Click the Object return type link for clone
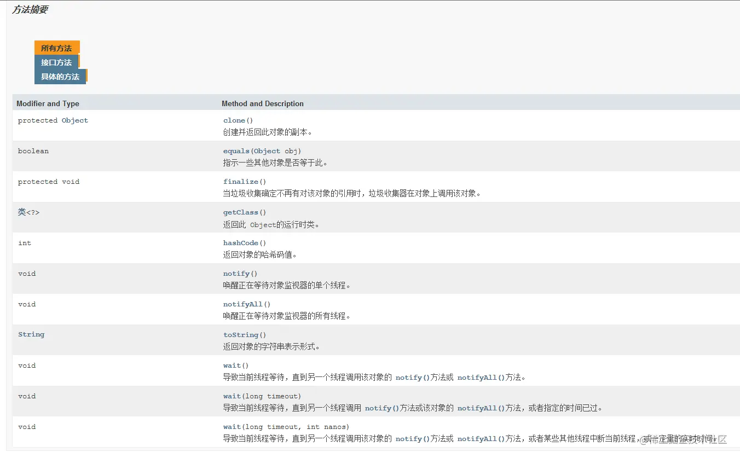This screenshot has height=458, width=740. 74,120
